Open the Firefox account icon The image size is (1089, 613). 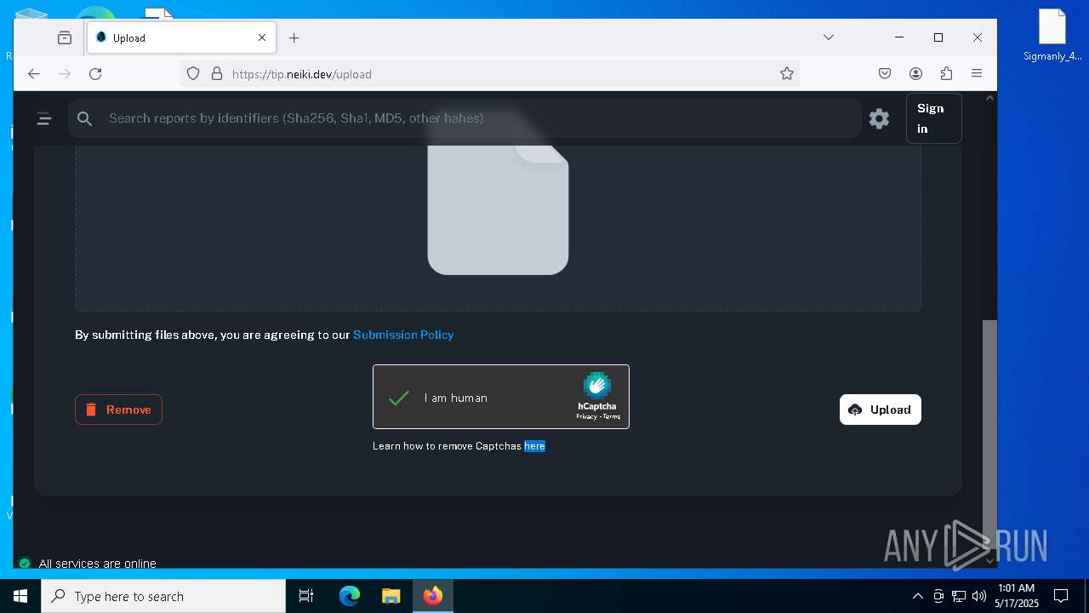(915, 74)
